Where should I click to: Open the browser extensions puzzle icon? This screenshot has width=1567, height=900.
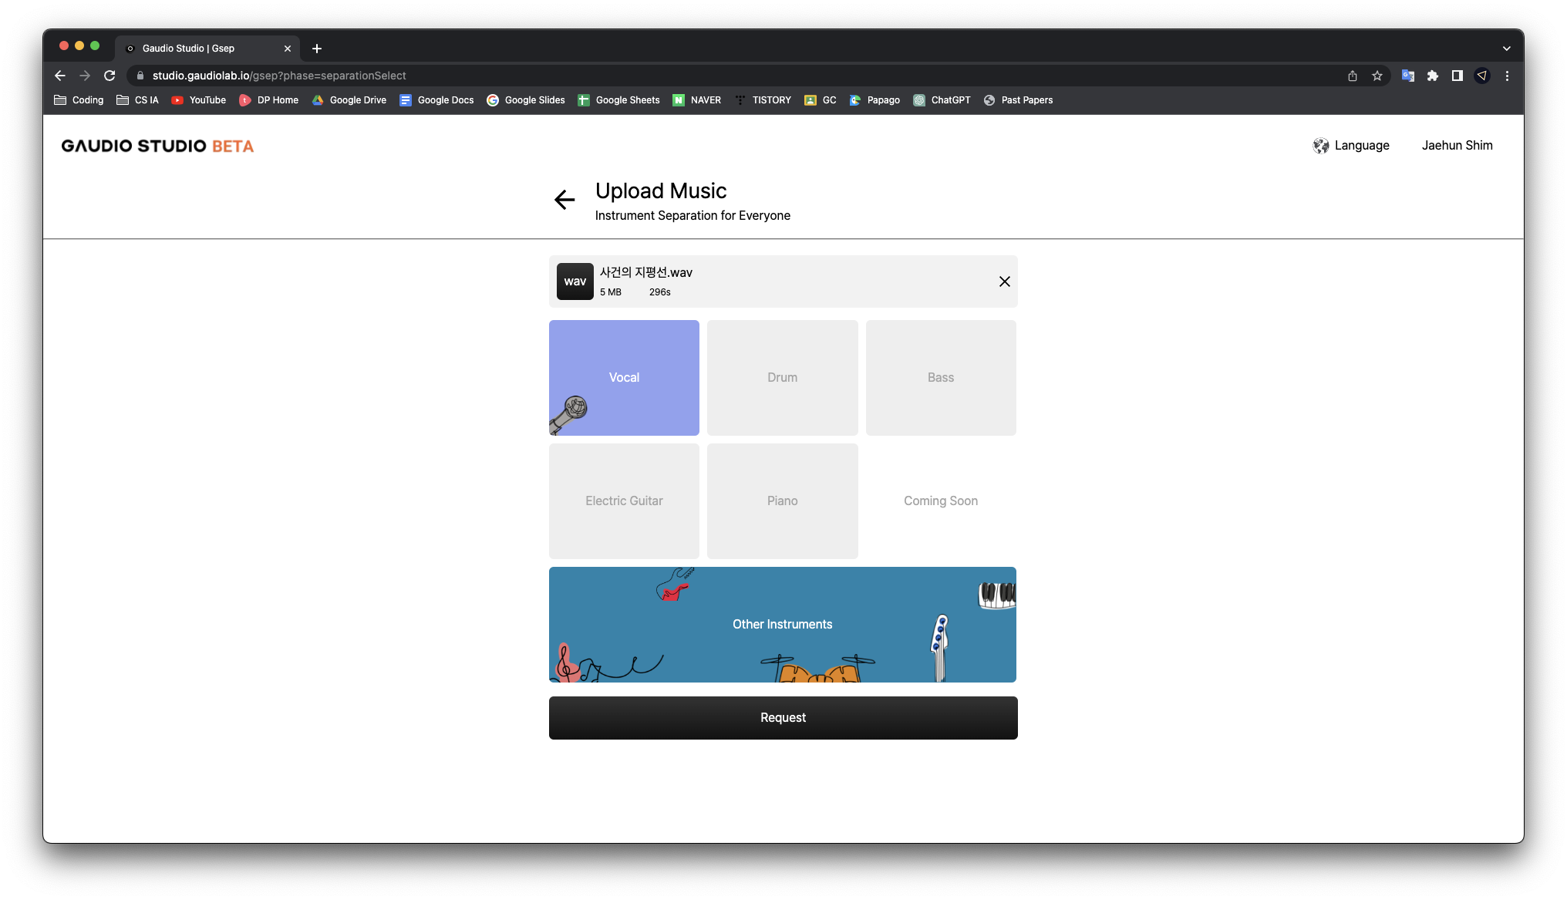point(1432,76)
